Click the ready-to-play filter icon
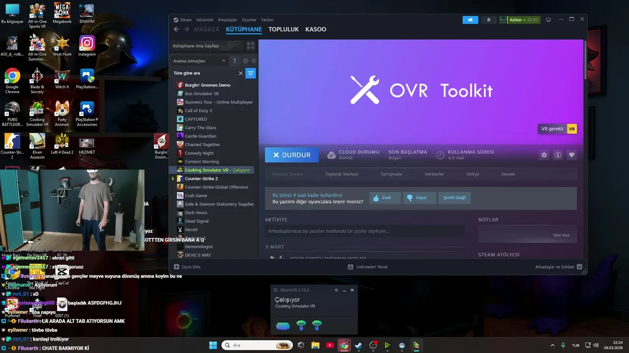Image resolution: width=629 pixels, height=353 pixels. (254, 61)
